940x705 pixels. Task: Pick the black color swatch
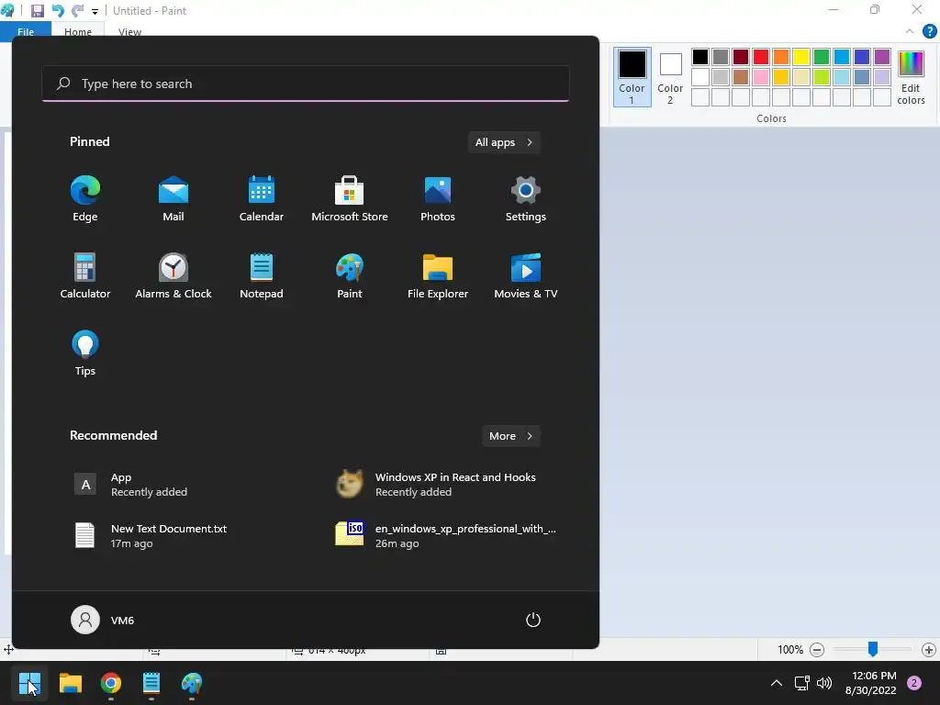click(x=700, y=56)
